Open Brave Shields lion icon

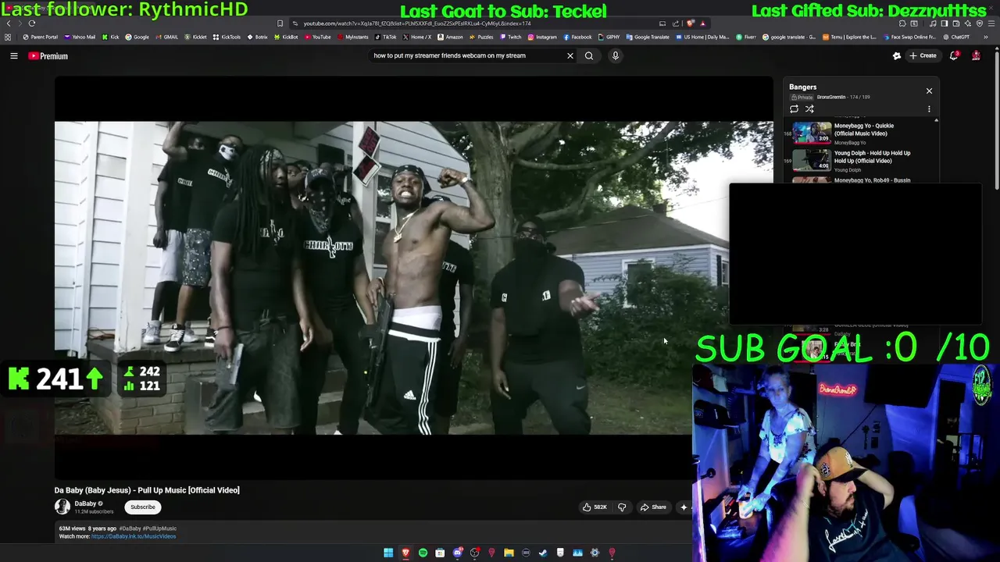click(x=689, y=23)
